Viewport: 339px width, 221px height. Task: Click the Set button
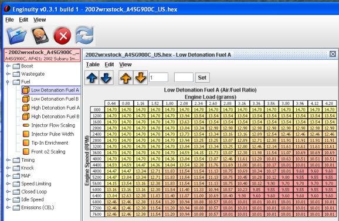point(202,77)
